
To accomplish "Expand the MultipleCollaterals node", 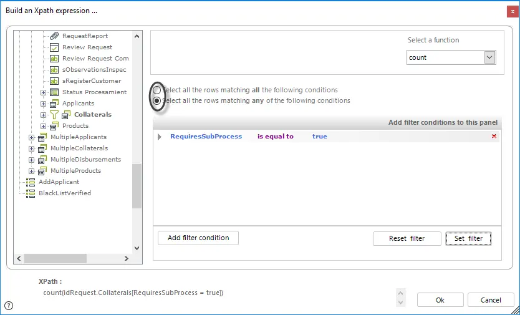I will (31, 148).
